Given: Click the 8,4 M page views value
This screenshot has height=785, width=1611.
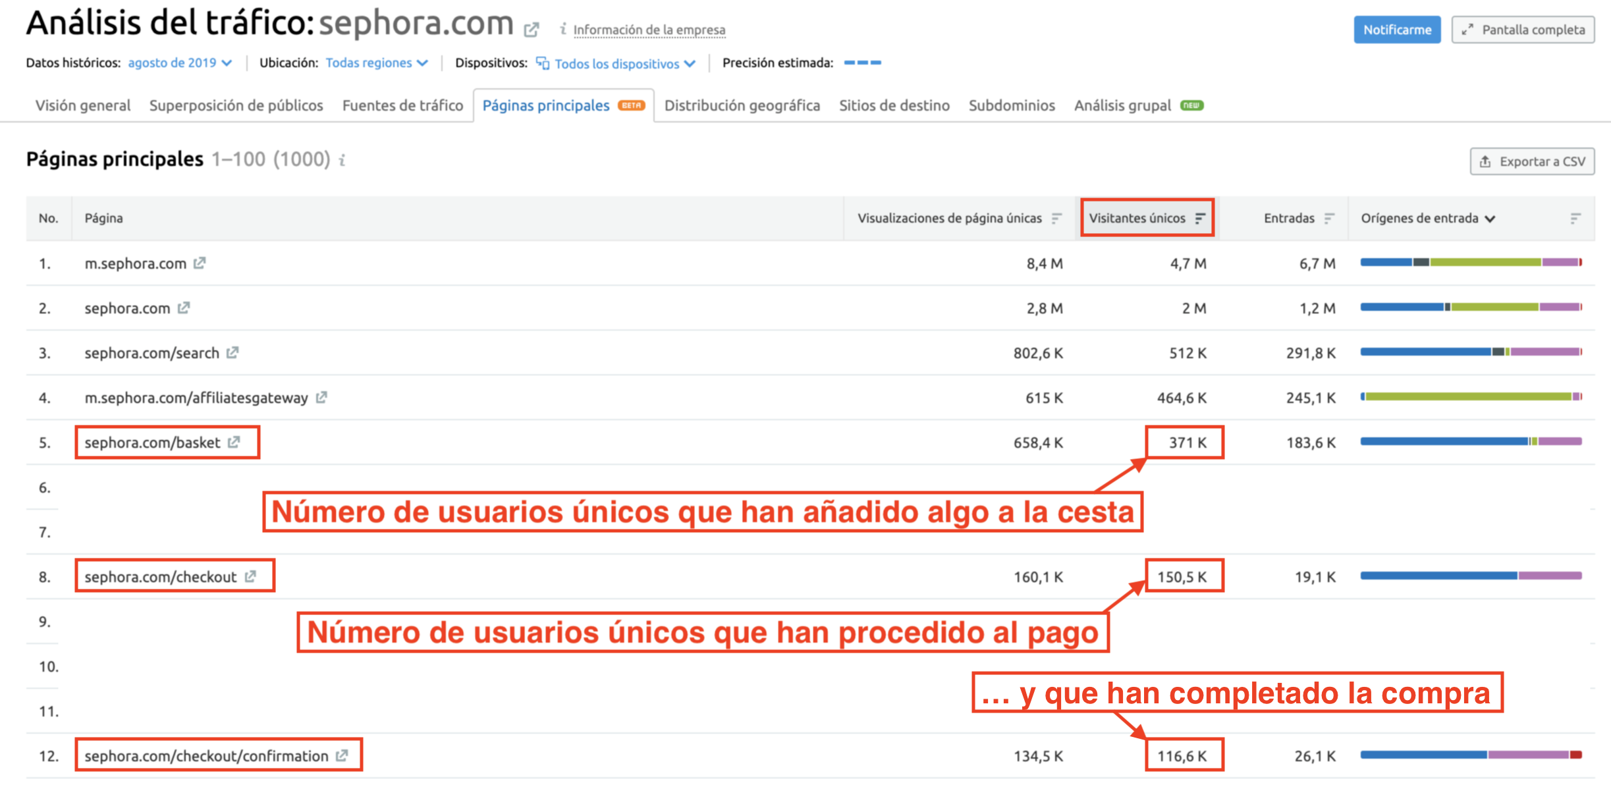Looking at the screenshot, I should click(x=1045, y=263).
